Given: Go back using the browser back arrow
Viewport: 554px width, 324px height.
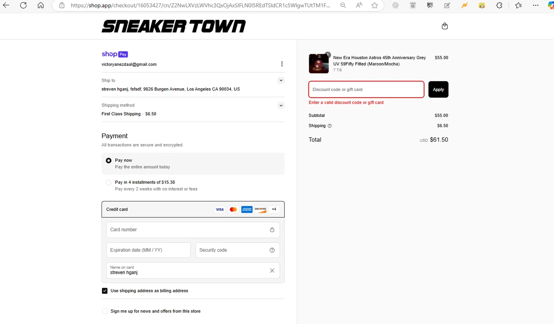Looking at the screenshot, I should click(6, 5).
